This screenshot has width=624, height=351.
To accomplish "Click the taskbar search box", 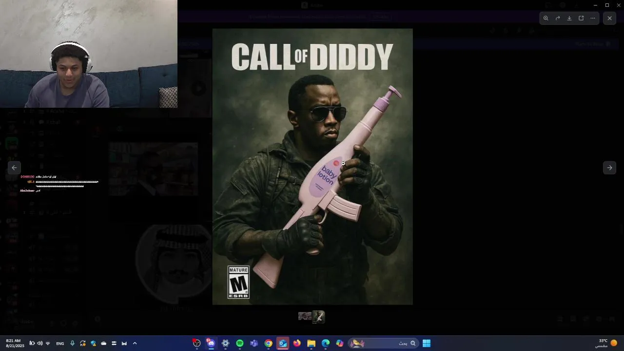I will 383,343.
